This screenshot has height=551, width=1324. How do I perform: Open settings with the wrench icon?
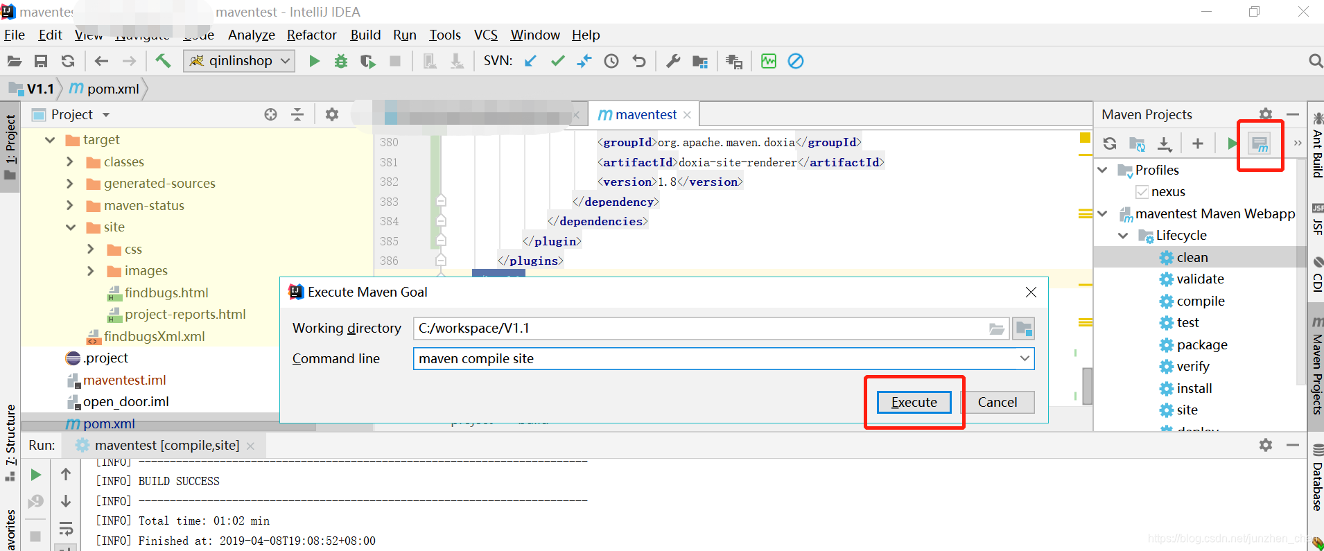click(673, 61)
